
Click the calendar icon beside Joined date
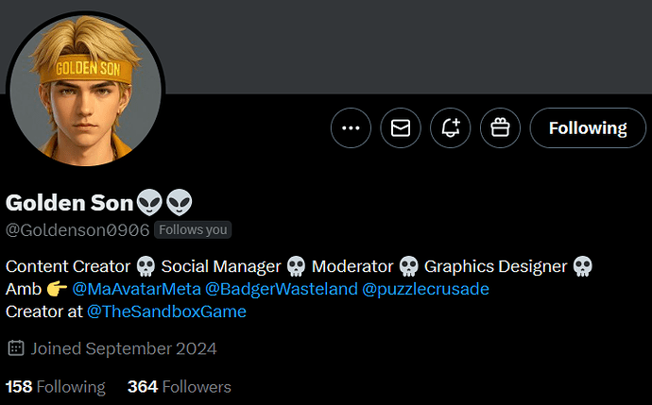[x=16, y=348]
